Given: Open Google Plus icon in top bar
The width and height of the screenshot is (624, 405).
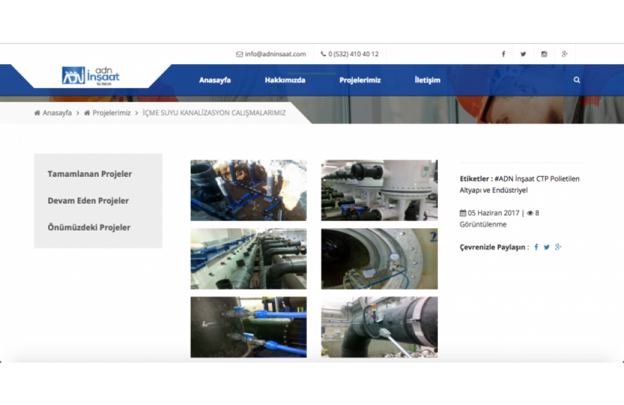Looking at the screenshot, I should [x=565, y=54].
